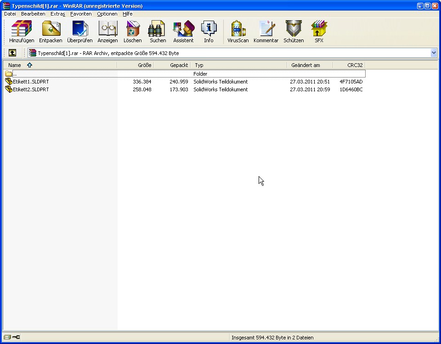The image size is (441, 344).
Task: Click size value 336.384
Action: point(142,82)
